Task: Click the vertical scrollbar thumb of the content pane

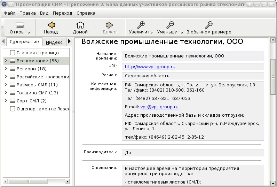Action: click(x=273, y=77)
